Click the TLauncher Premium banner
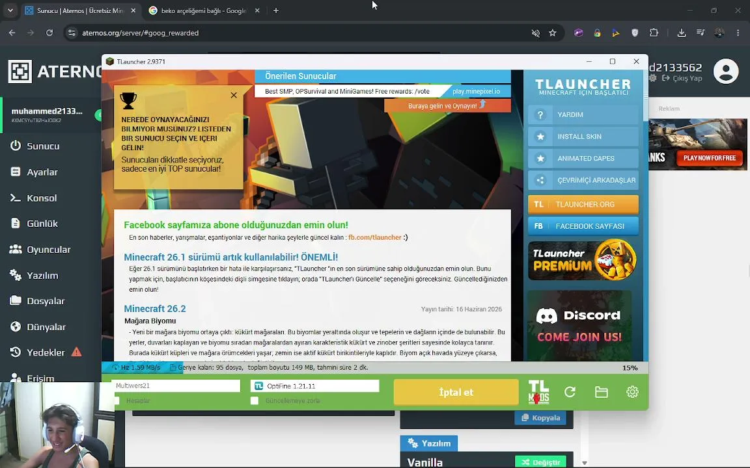The width and height of the screenshot is (750, 468). click(583, 260)
